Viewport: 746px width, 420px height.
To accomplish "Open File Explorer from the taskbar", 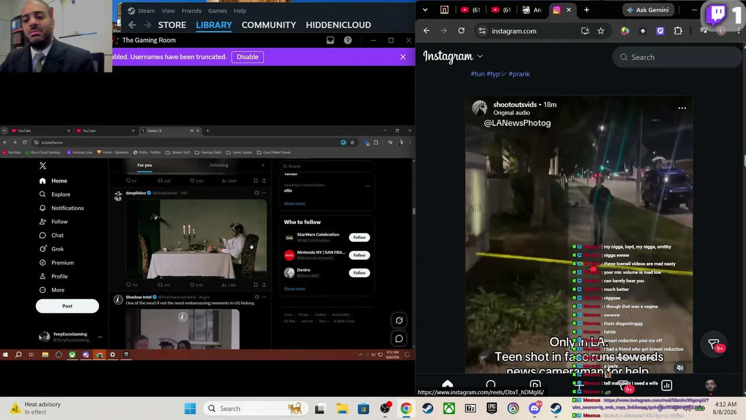I will (342, 408).
